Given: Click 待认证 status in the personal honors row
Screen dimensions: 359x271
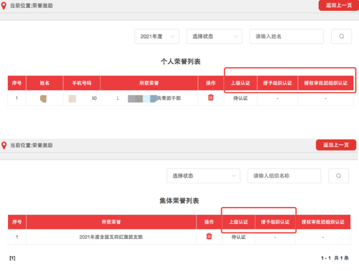Looking at the screenshot, I should [x=240, y=98].
